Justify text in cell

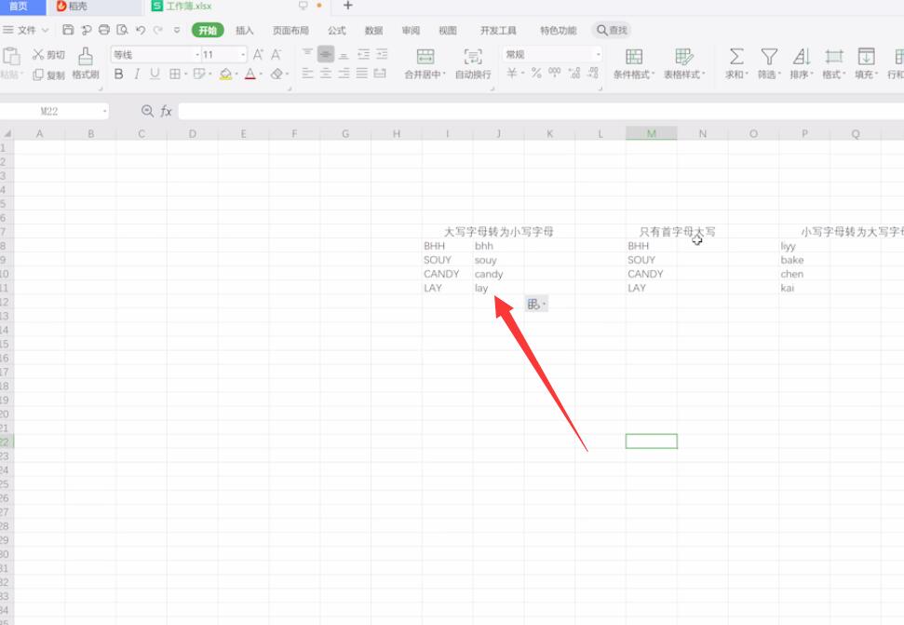pos(362,74)
